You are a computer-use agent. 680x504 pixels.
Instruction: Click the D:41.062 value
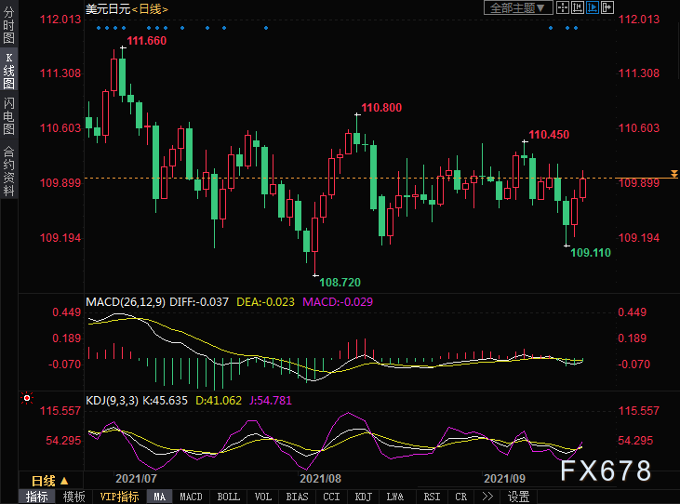click(219, 401)
